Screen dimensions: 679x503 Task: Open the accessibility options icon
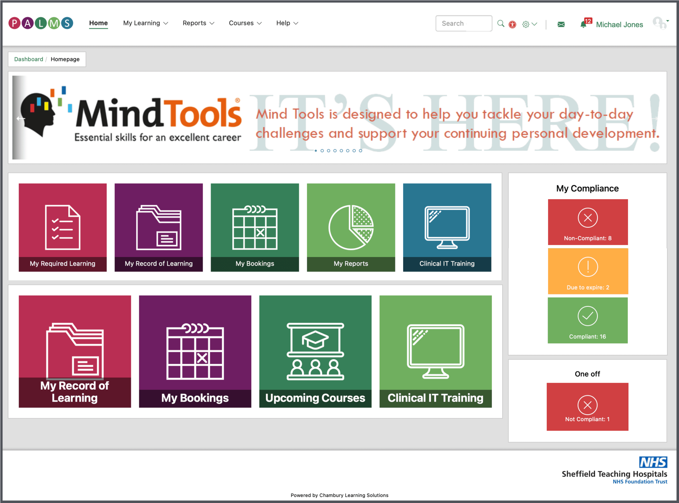click(512, 24)
